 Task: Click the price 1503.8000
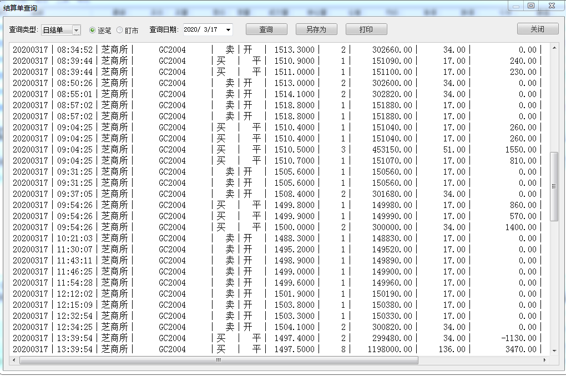tap(294, 305)
